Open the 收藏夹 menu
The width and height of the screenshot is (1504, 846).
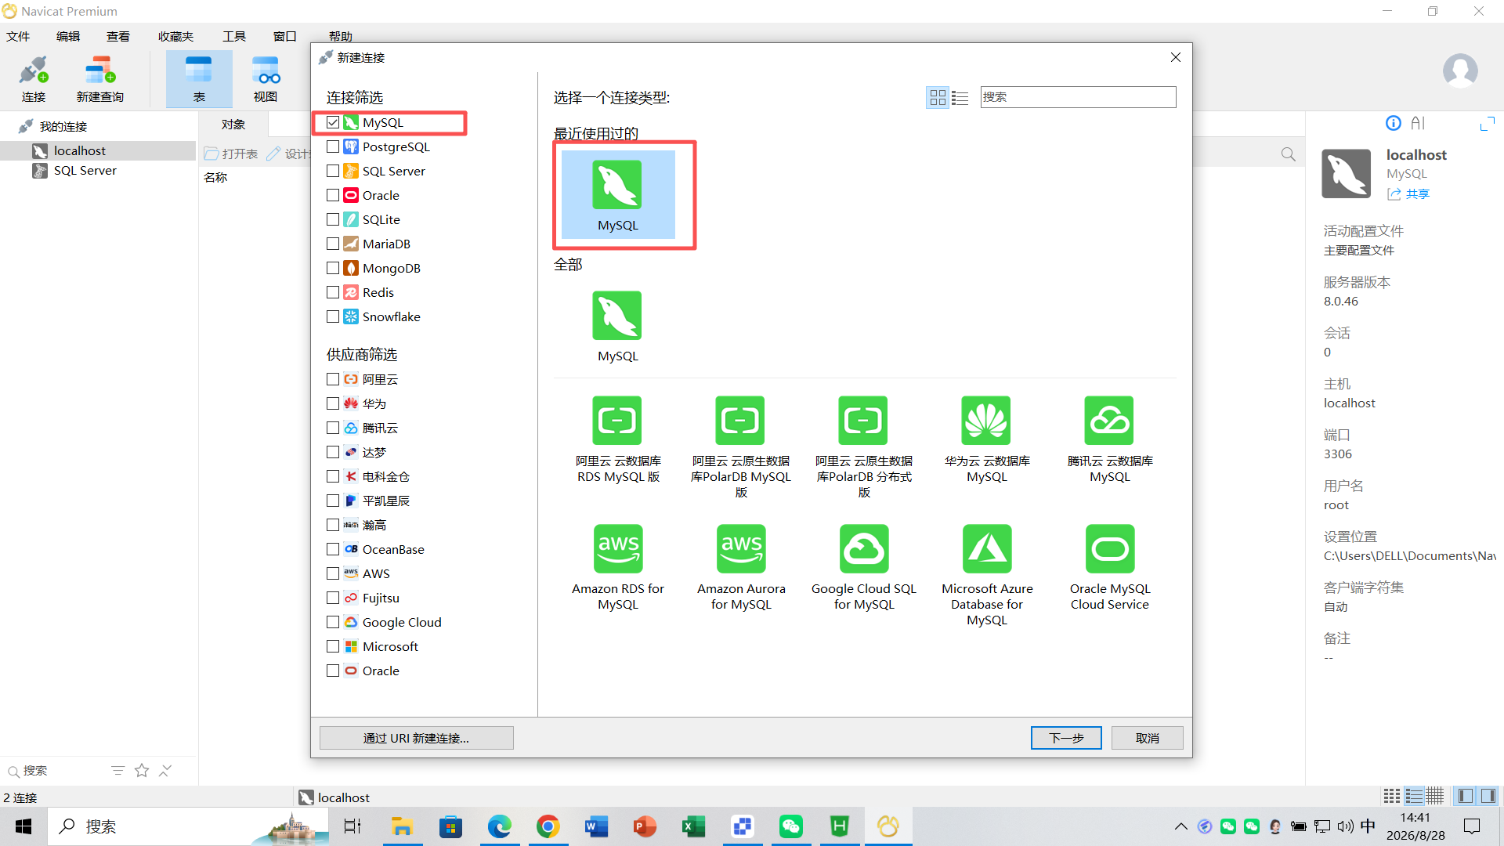tap(175, 36)
